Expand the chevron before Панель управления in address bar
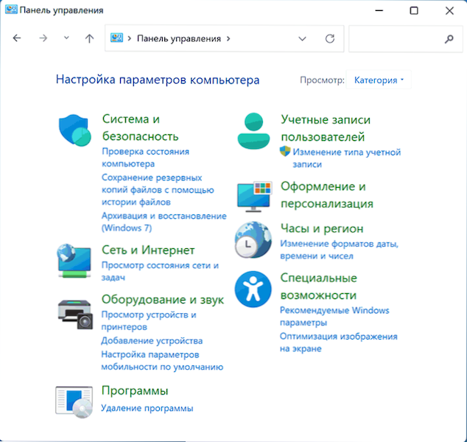 [130, 38]
